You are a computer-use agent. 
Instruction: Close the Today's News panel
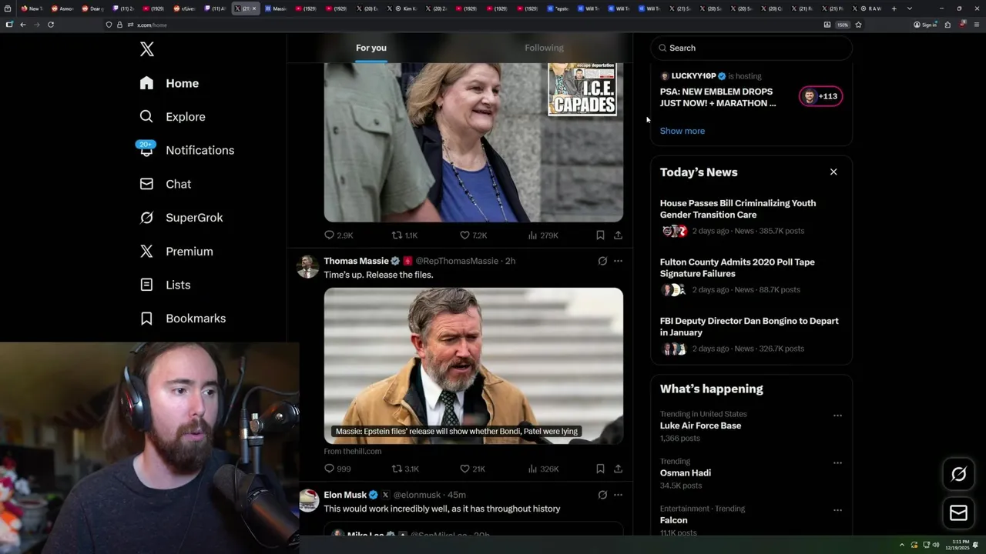tap(833, 172)
